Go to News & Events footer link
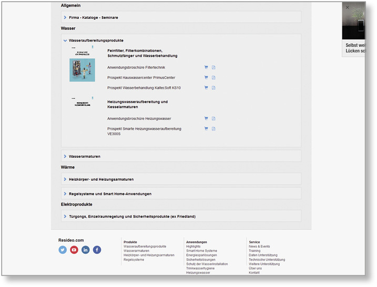The height and width of the screenshot is (287, 377). click(x=259, y=247)
